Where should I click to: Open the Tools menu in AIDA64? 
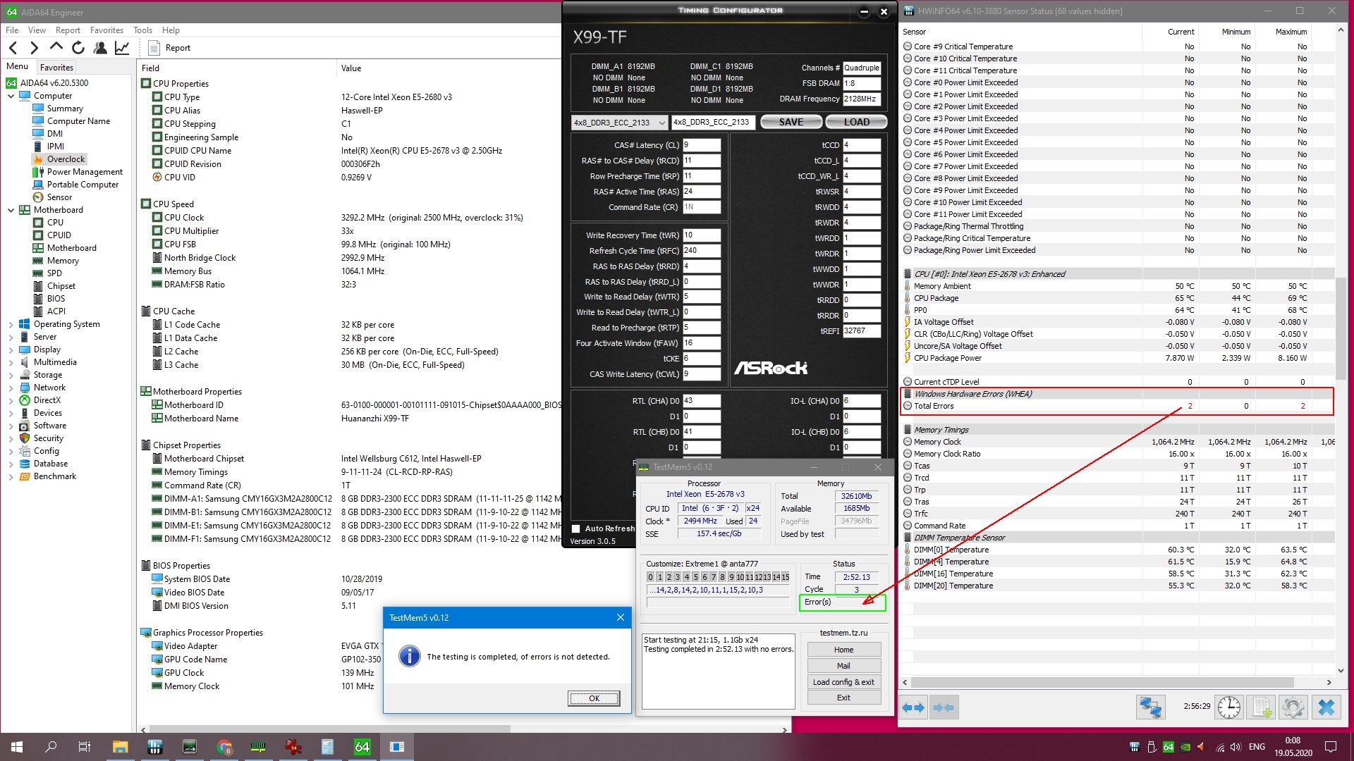142,30
